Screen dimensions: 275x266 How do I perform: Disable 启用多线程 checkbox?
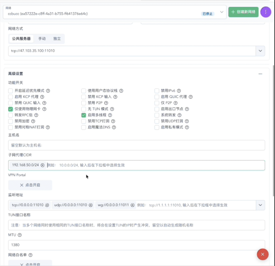point(84,115)
